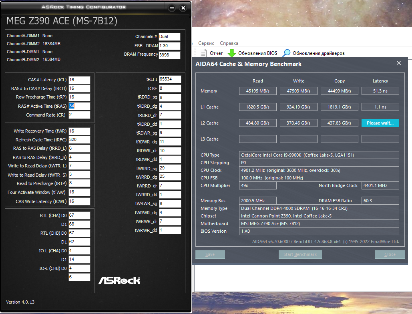This screenshot has height=314, width=412.
Task: Click the CPU Clock value 4901.2 MHz
Action: [319, 170]
